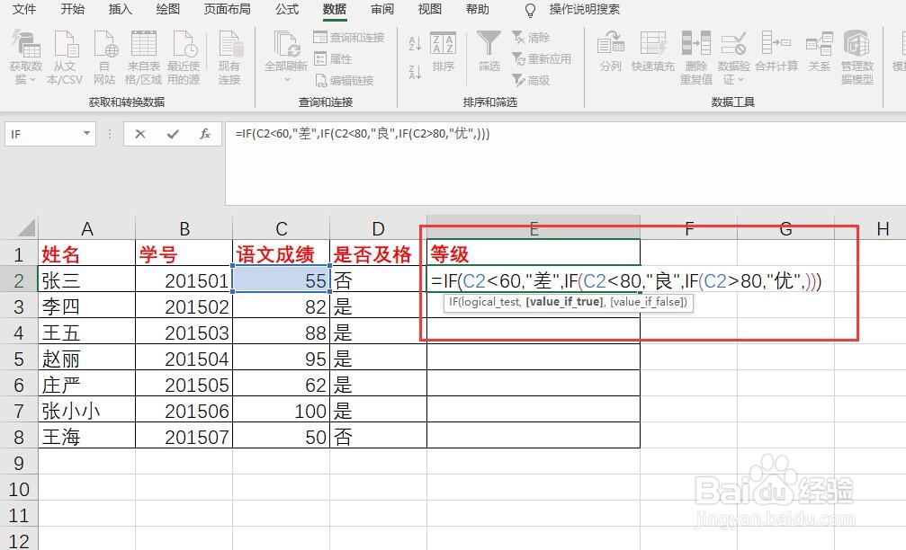Select cell C5 containing 95
This screenshot has width=906, height=550.
point(280,358)
